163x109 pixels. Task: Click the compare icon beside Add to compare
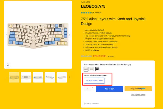pyautogui.click(x=85, y=104)
